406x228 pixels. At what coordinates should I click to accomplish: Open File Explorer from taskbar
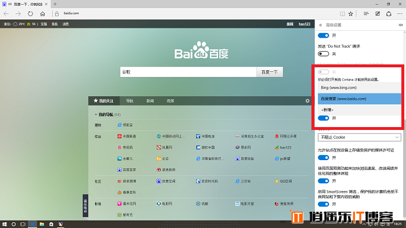pos(42,224)
